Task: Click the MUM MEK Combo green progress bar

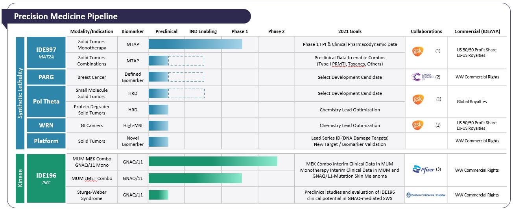Action: click(x=213, y=162)
